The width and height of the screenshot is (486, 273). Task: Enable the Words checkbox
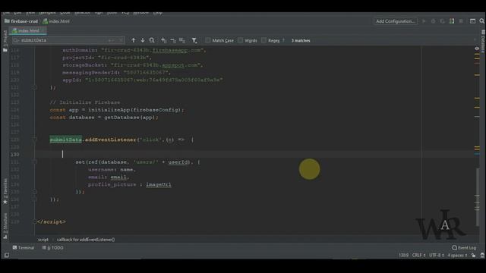240,40
